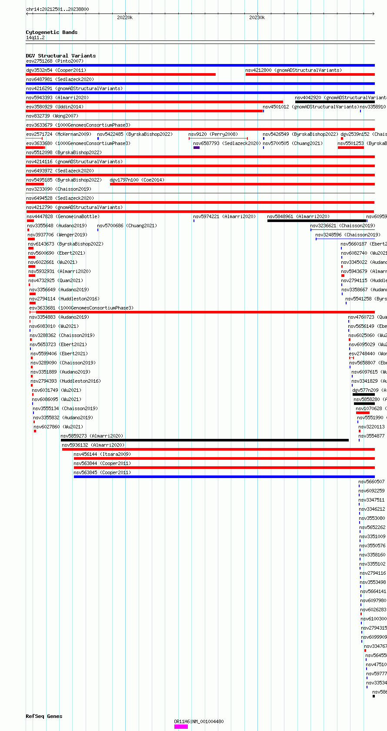The height and width of the screenshot is (731, 387).
Task: Click the nsv3236621 (Chaisson2019) label
Action: point(343,226)
